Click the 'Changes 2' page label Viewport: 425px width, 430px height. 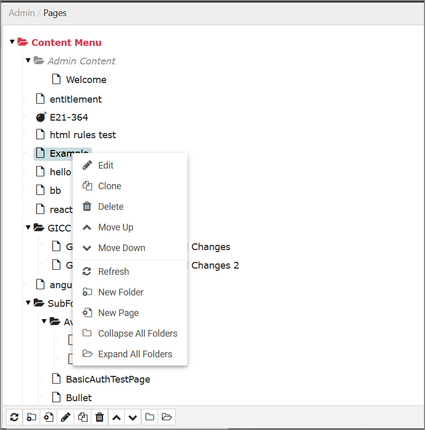point(215,265)
